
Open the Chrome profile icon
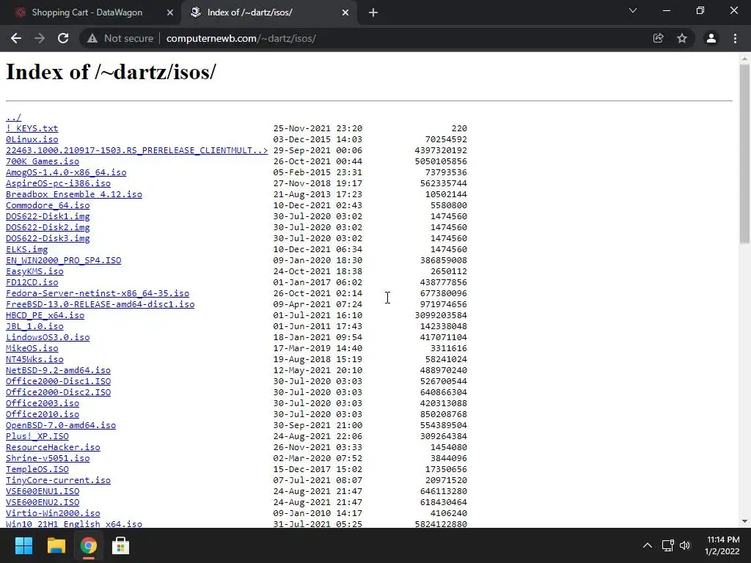tap(711, 38)
